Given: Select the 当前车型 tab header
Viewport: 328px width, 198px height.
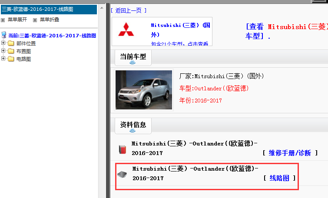Looking at the screenshot, I should 133,58.
